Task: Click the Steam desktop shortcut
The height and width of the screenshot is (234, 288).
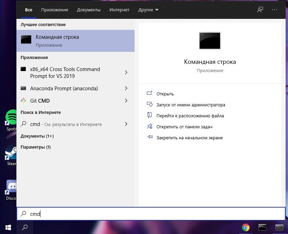Action: [11, 155]
